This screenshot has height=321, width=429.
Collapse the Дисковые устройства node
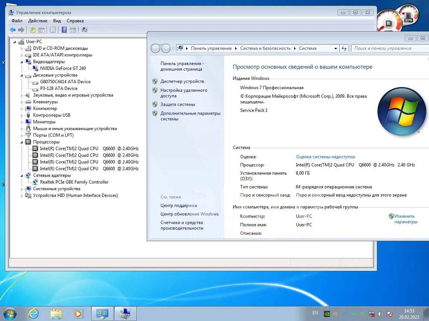pos(22,75)
